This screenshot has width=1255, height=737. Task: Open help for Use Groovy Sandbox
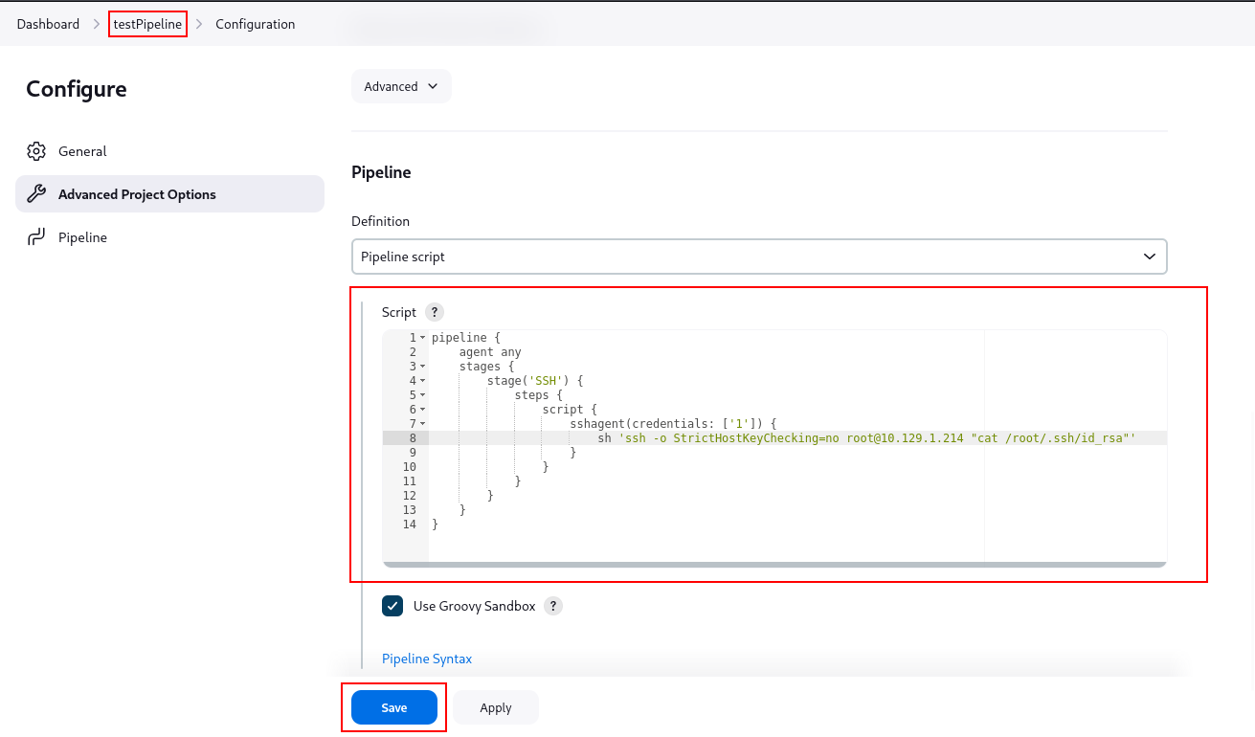point(553,606)
